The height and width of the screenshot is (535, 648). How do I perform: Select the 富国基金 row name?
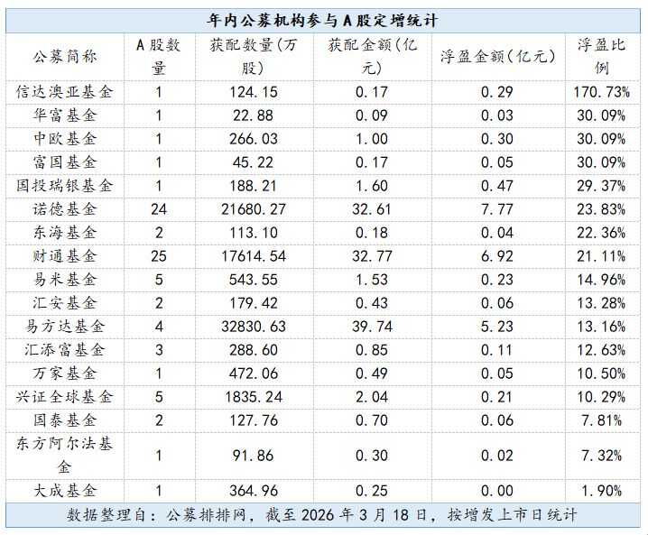64,162
